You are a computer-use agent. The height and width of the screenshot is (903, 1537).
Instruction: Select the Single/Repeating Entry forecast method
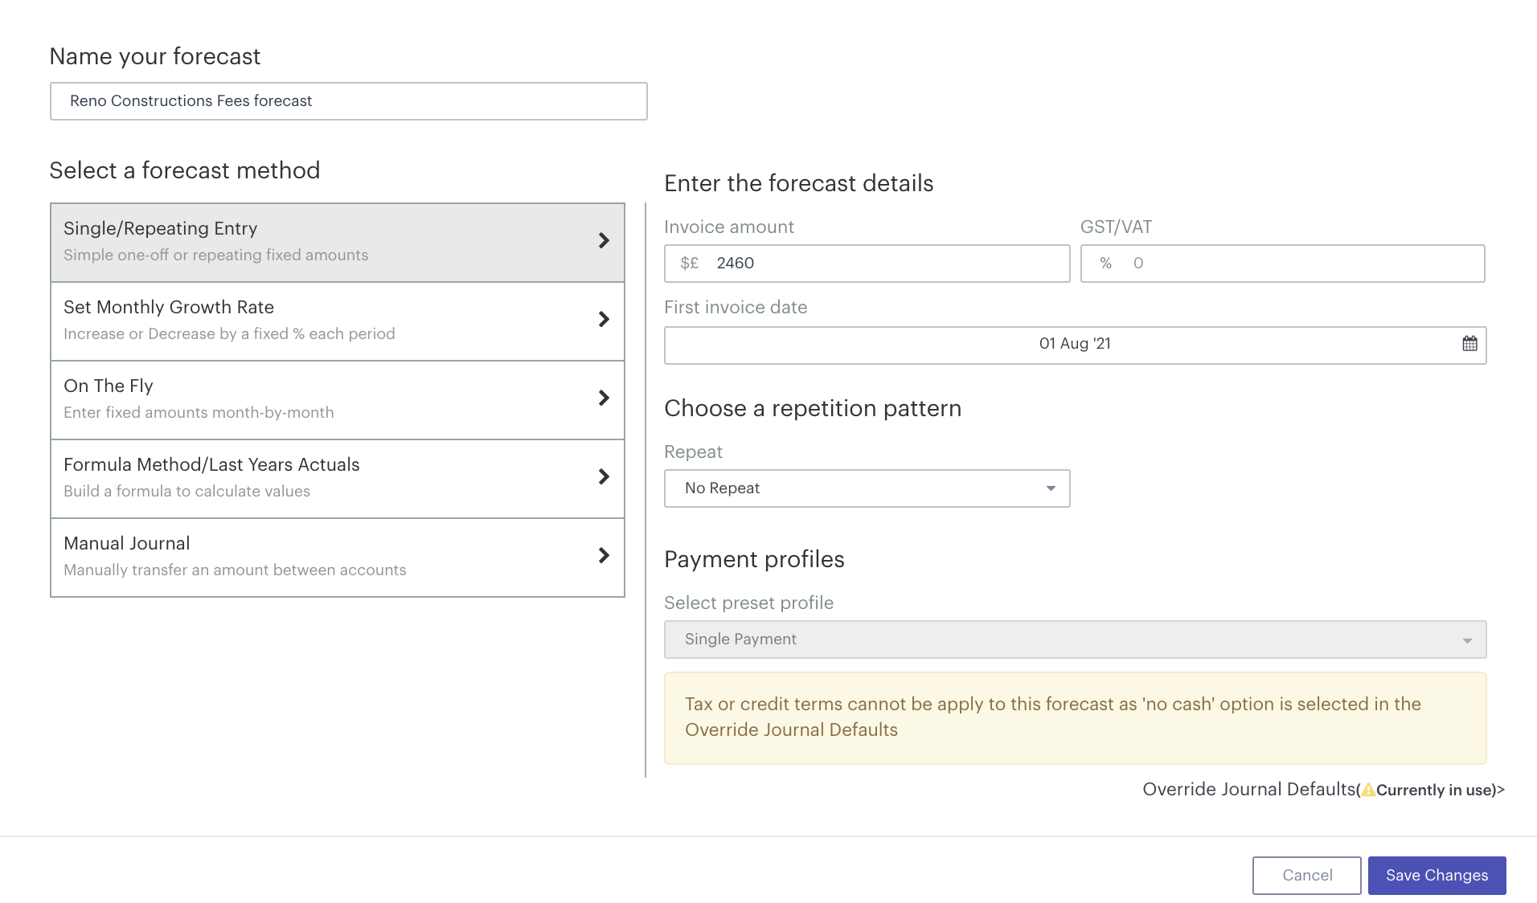click(338, 243)
